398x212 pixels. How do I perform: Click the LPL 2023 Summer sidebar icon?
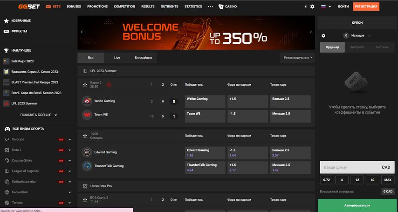pos(7,103)
